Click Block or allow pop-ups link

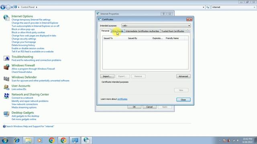pyautogui.click(x=23, y=29)
